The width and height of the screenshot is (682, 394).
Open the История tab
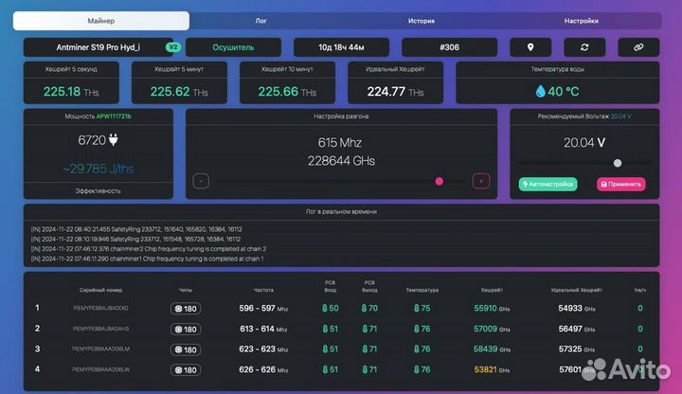tap(422, 20)
